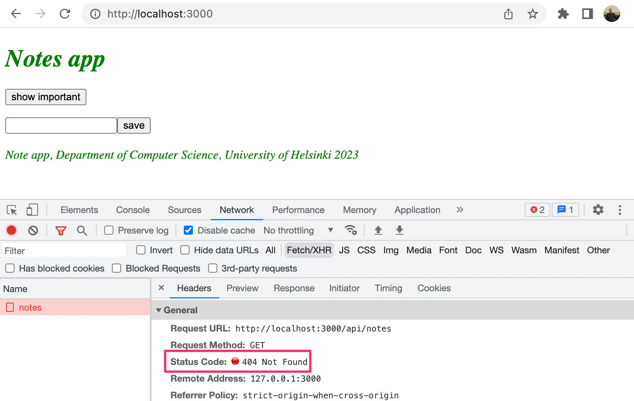
Task: Open the Elements tab
Action: (x=79, y=210)
